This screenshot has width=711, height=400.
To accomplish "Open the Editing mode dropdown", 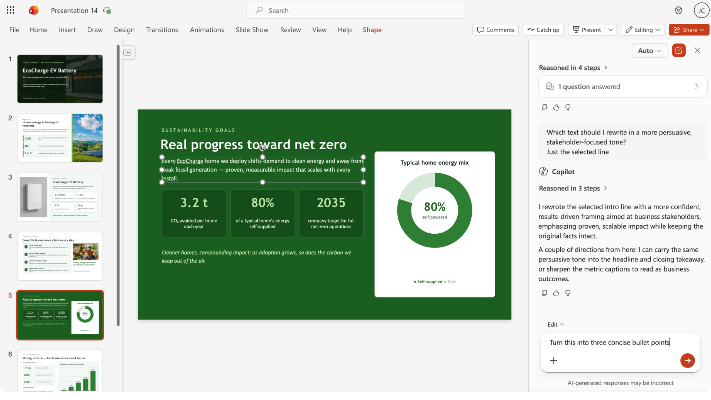I will click(x=642, y=30).
